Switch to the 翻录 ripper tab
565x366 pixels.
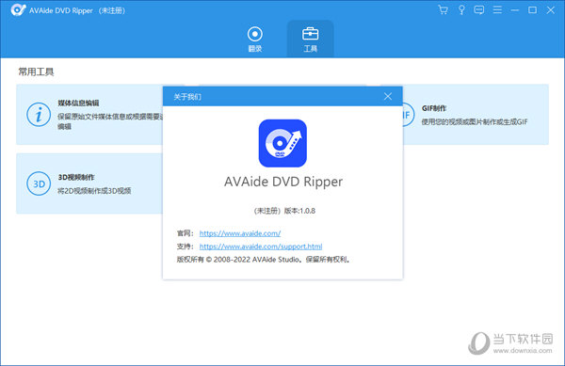pyautogui.click(x=255, y=40)
